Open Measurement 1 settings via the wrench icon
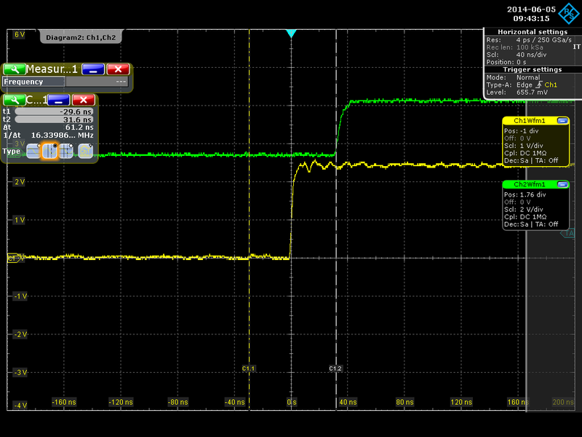This screenshot has height=437, width=582. tap(16, 70)
